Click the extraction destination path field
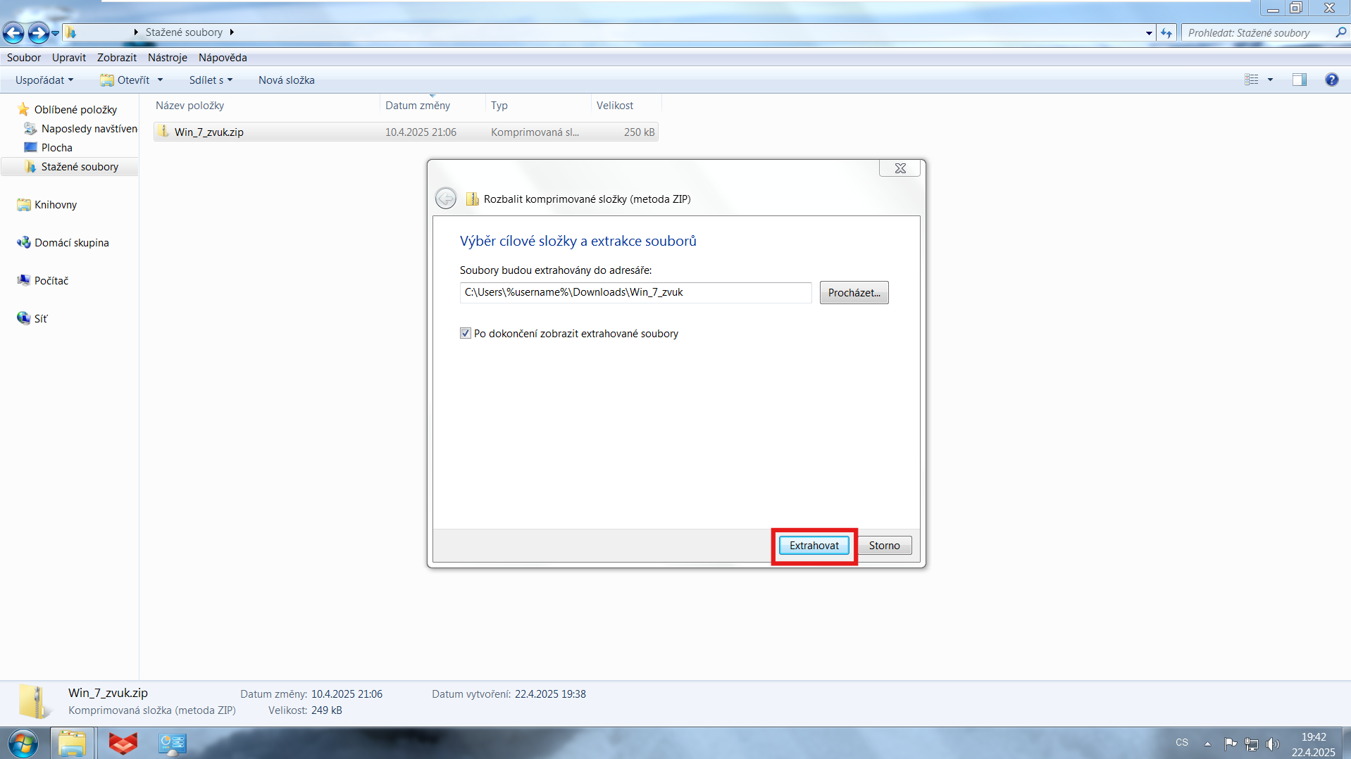 (x=635, y=293)
